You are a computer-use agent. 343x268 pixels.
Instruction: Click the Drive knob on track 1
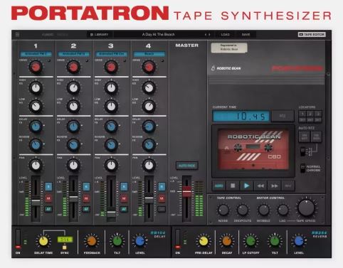point(36,67)
